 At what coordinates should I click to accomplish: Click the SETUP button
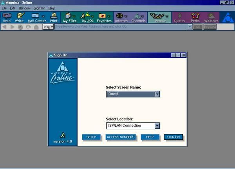[91, 137]
